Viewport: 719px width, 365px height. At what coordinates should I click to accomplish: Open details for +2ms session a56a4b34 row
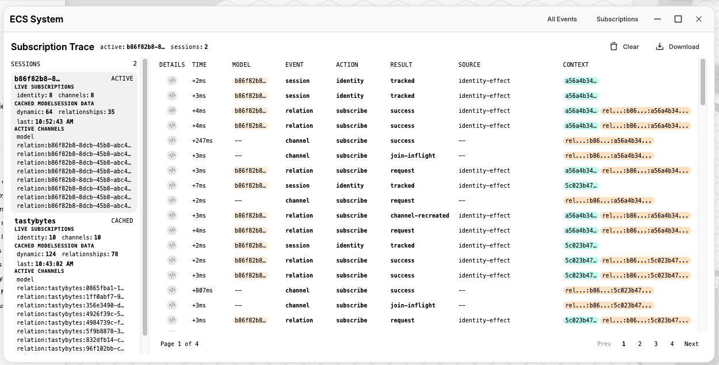click(x=172, y=81)
